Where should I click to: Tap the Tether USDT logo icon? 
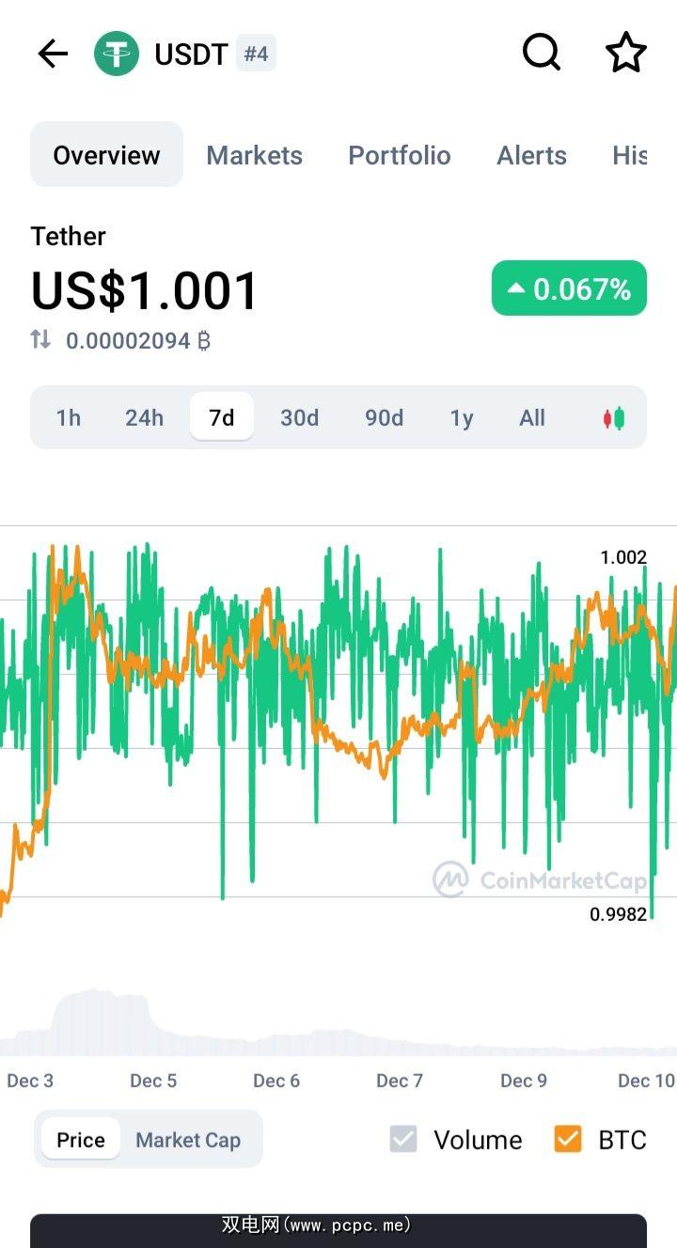(x=117, y=54)
